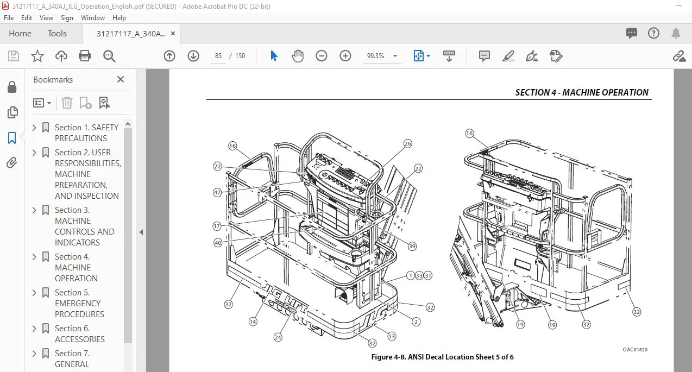The image size is (692, 372).
Task: Jump to Section 1. SAFETY PRECAUTIONS bookmark
Action: tap(86, 133)
